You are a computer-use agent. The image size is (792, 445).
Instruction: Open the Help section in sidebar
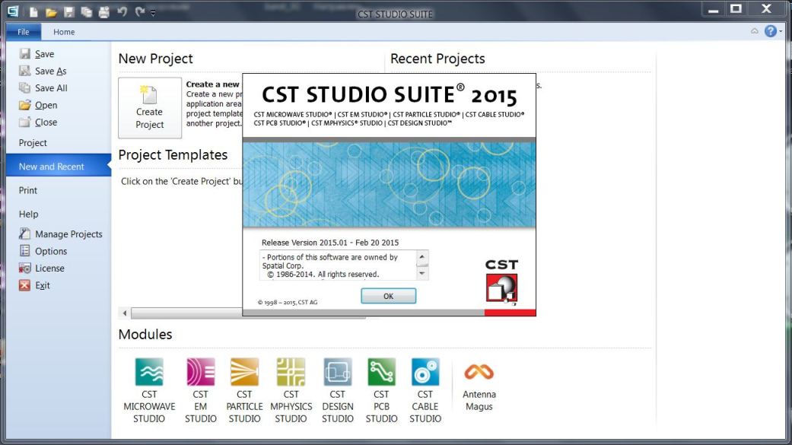tap(28, 215)
